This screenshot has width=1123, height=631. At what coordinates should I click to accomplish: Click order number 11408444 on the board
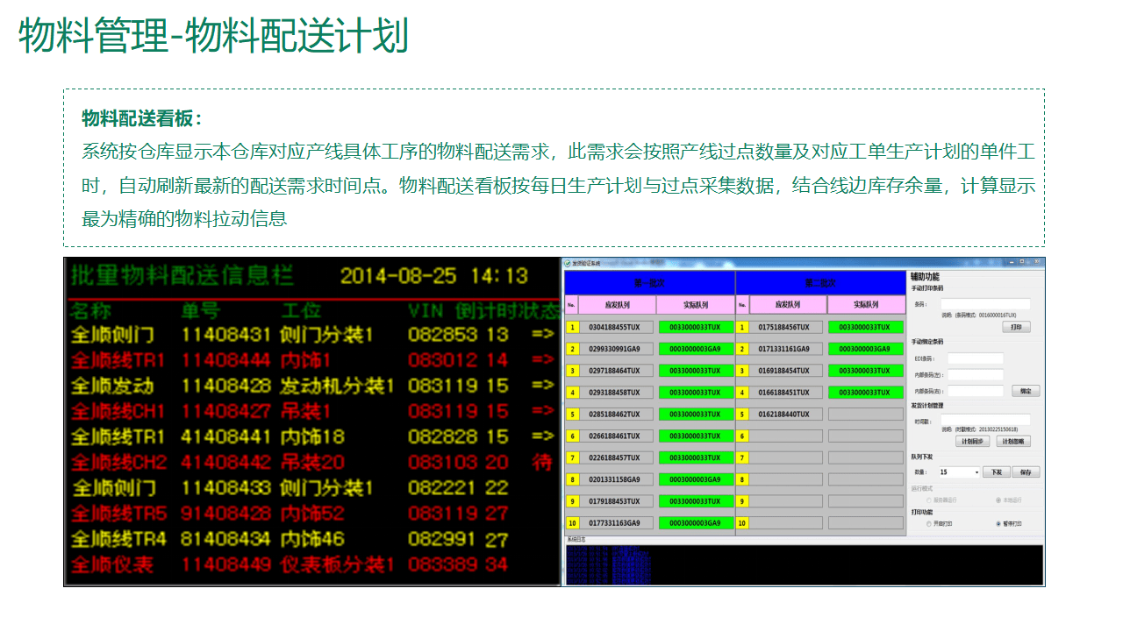[226, 360]
